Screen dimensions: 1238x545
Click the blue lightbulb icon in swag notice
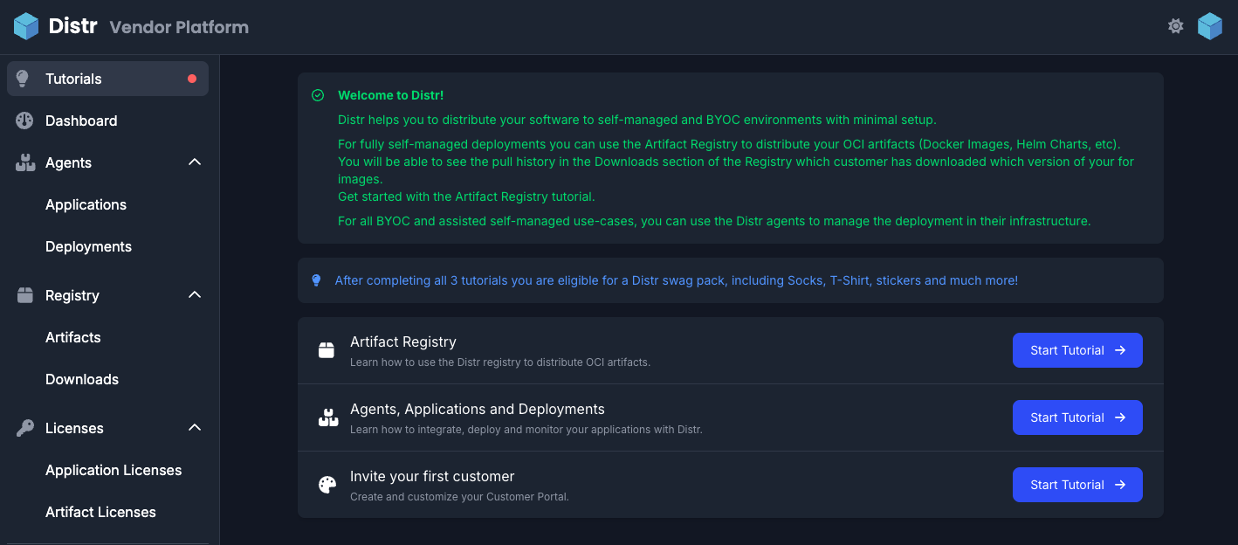[316, 280]
